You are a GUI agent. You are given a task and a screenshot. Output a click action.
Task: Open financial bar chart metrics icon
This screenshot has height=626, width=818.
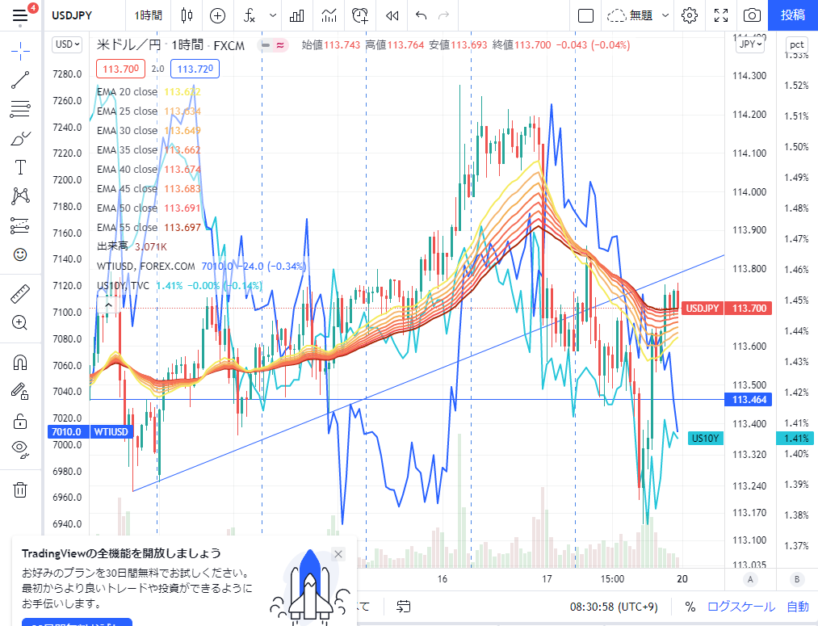[x=296, y=15]
